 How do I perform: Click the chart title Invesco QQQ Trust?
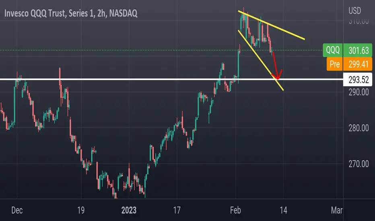(x=71, y=13)
